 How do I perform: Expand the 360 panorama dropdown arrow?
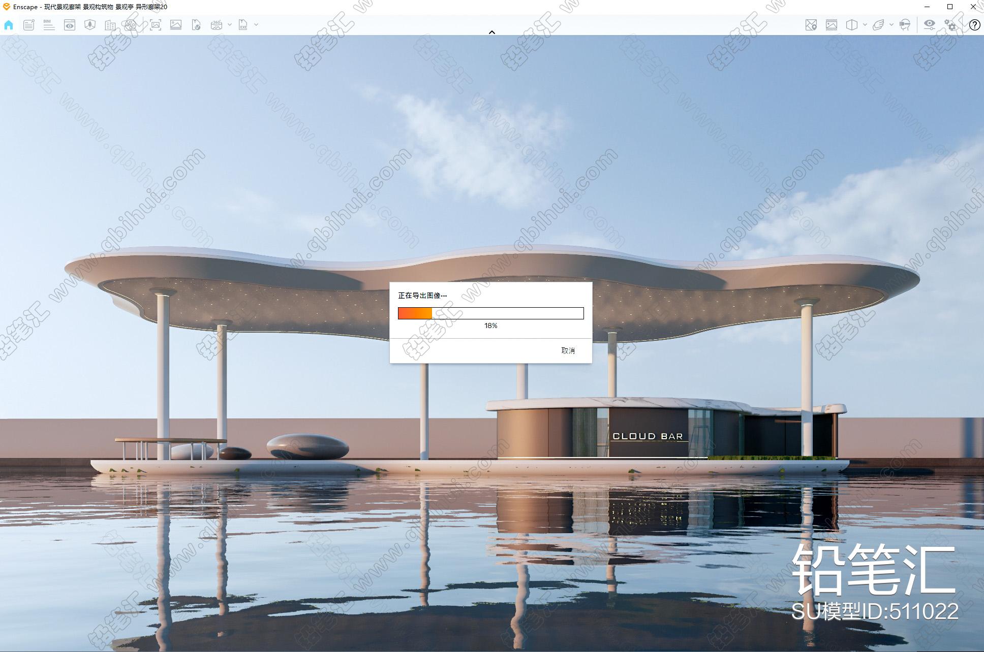pos(230,24)
